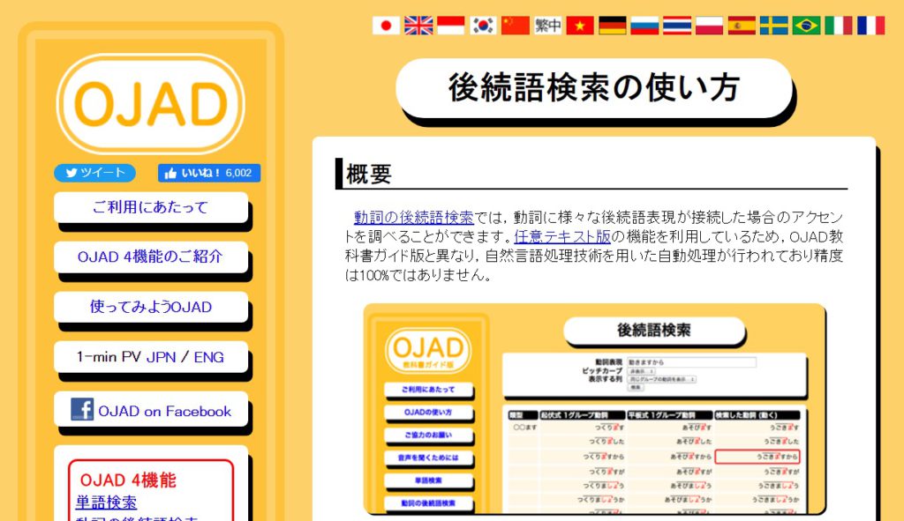Image resolution: width=904 pixels, height=521 pixels.
Task: Click the OJAD logo at top left
Action: 152,102
